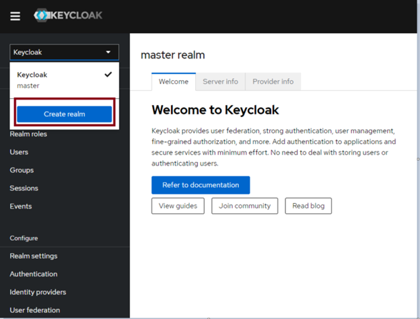
Task: Click the Welcome to Keycloak heading
Action: point(215,110)
